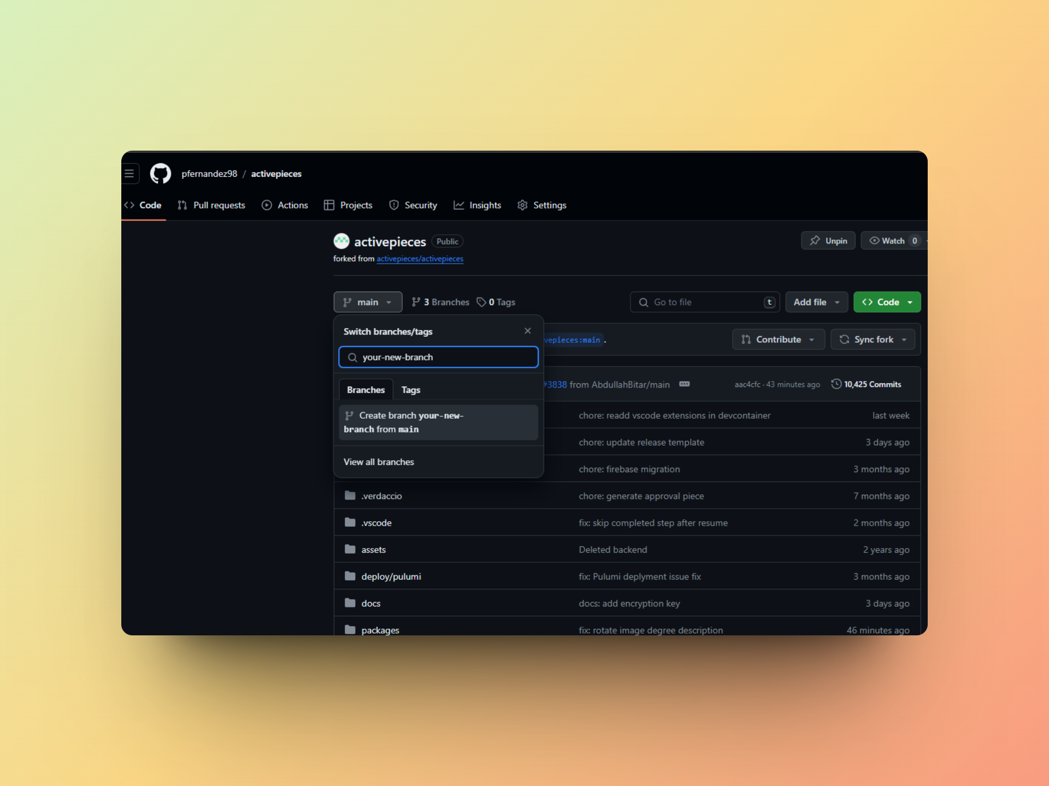Screen dimensions: 1049x786
Task: View the 3 Branches link
Action: (440, 302)
